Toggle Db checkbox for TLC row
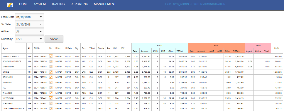Image resolution: width=284 pixels, height=111 pixels. tap(51, 88)
